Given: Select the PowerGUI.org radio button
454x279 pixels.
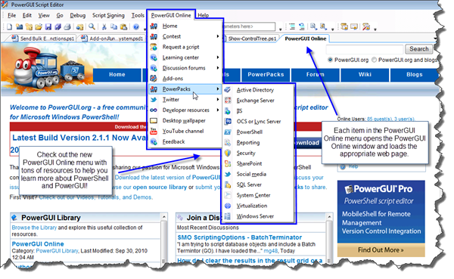Looking at the screenshot, I should point(330,60).
